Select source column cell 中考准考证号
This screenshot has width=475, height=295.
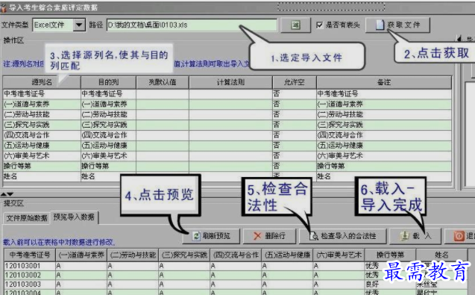[42, 94]
